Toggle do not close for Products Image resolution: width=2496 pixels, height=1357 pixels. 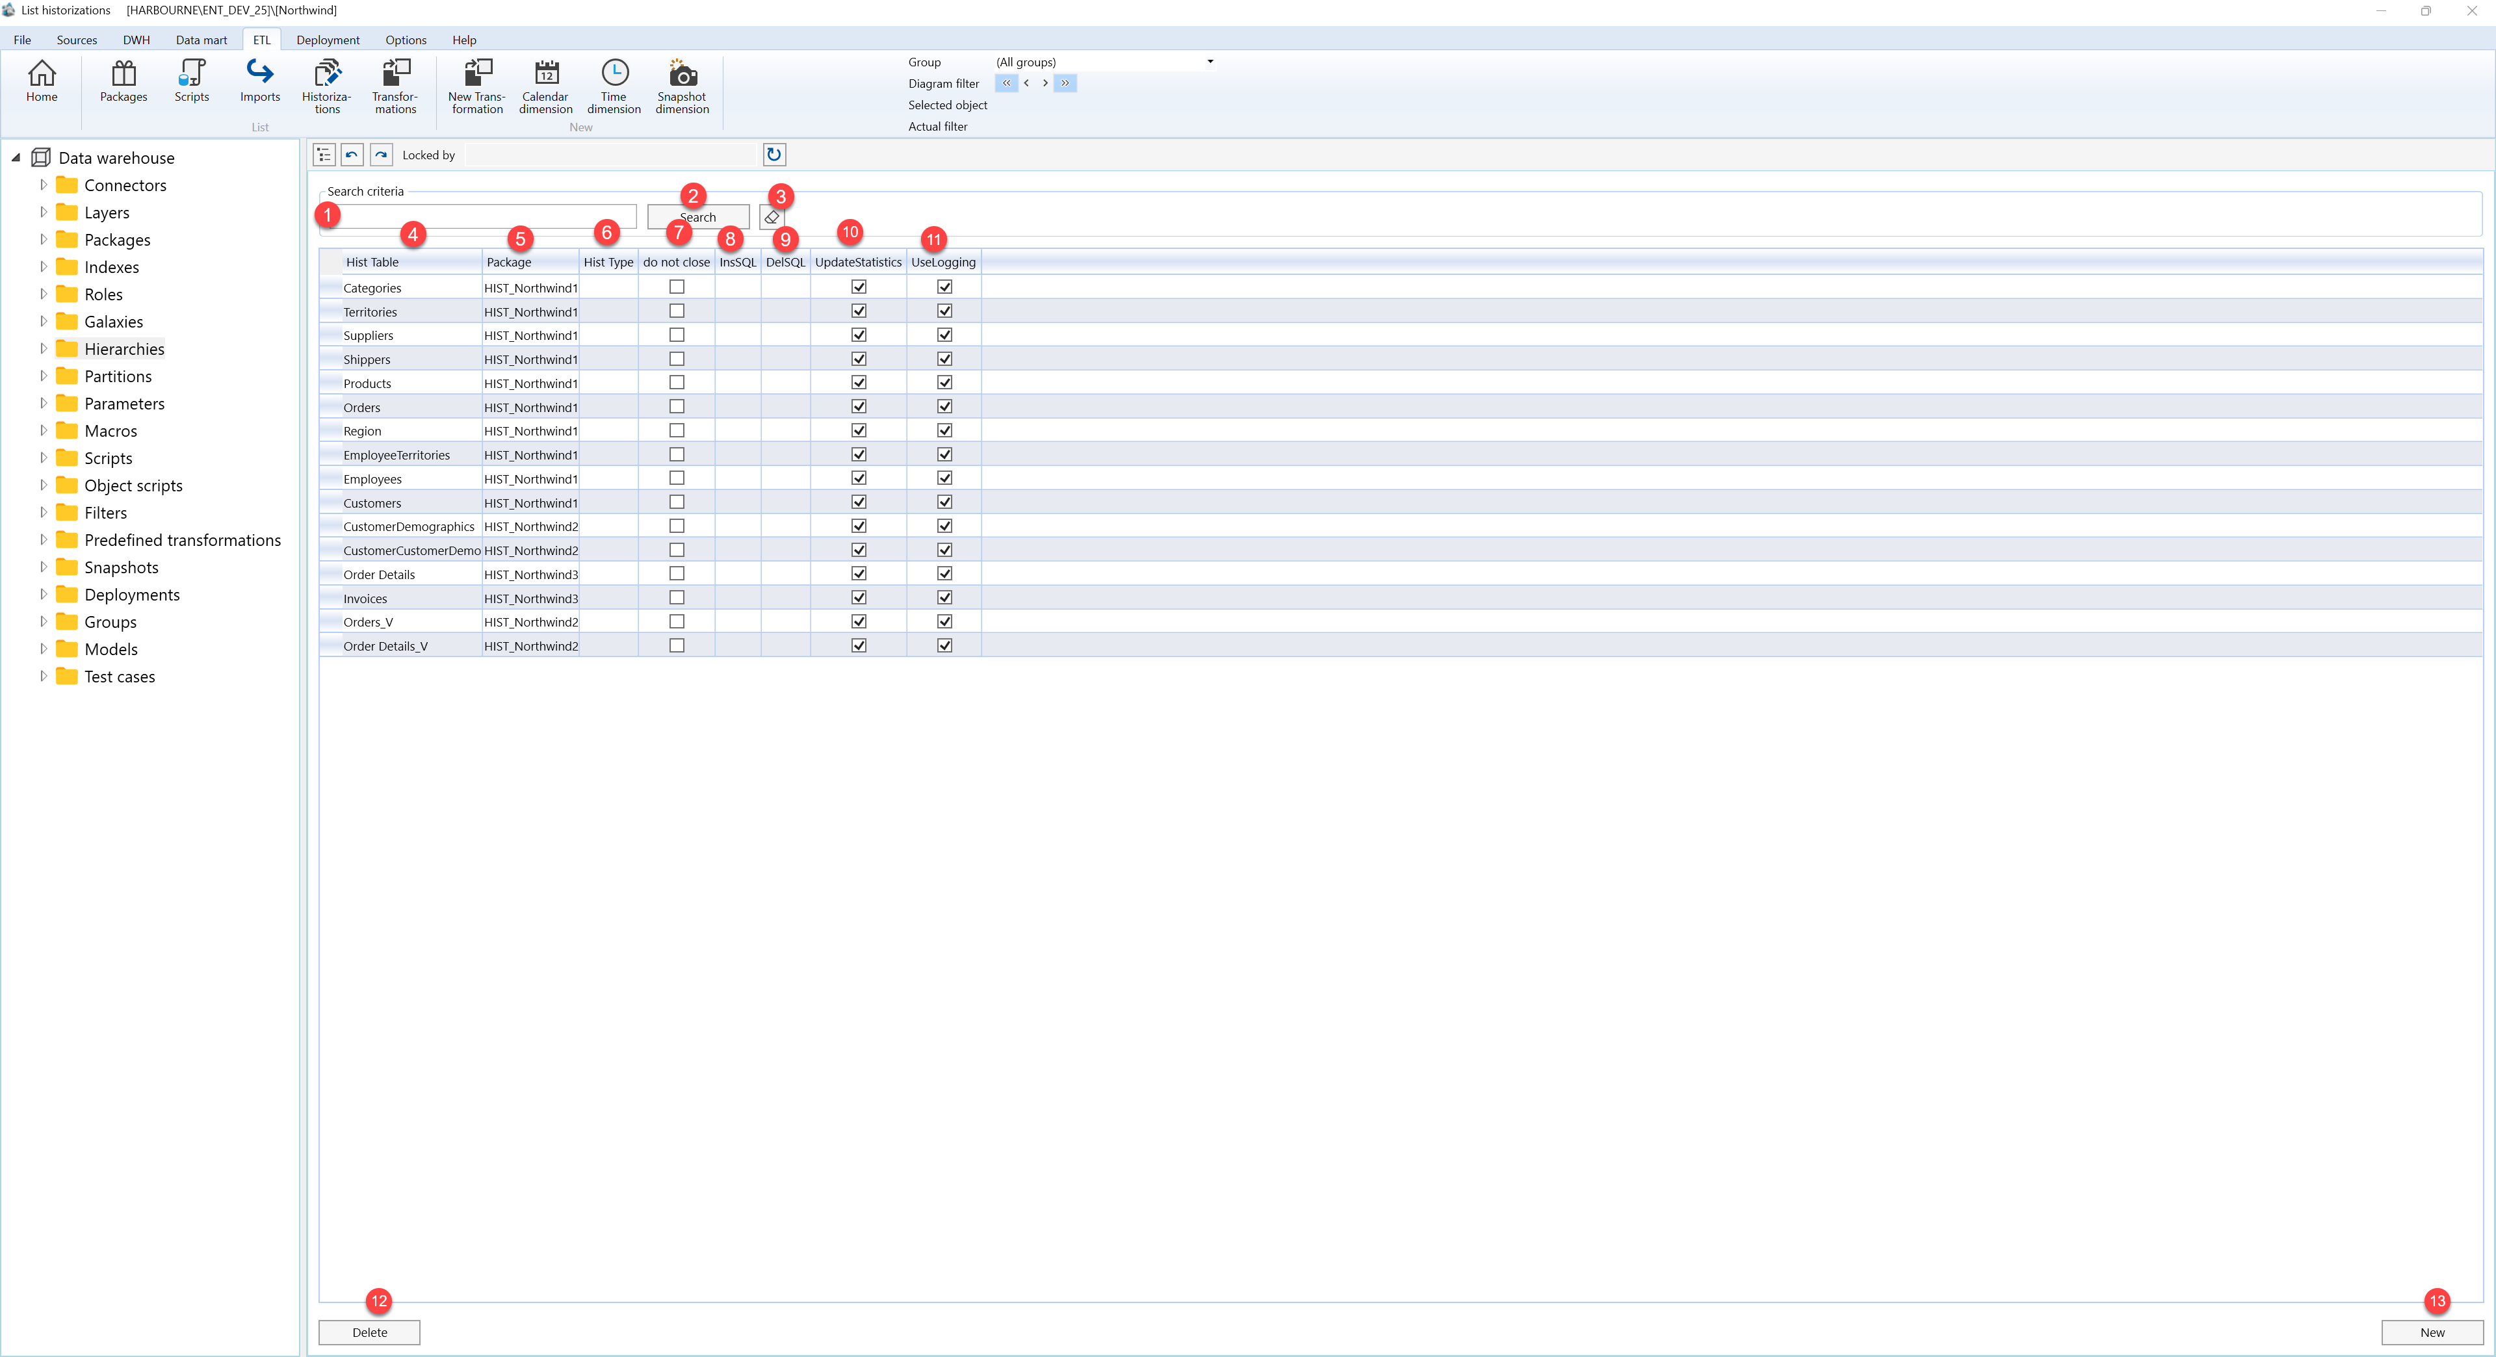pyautogui.click(x=677, y=383)
